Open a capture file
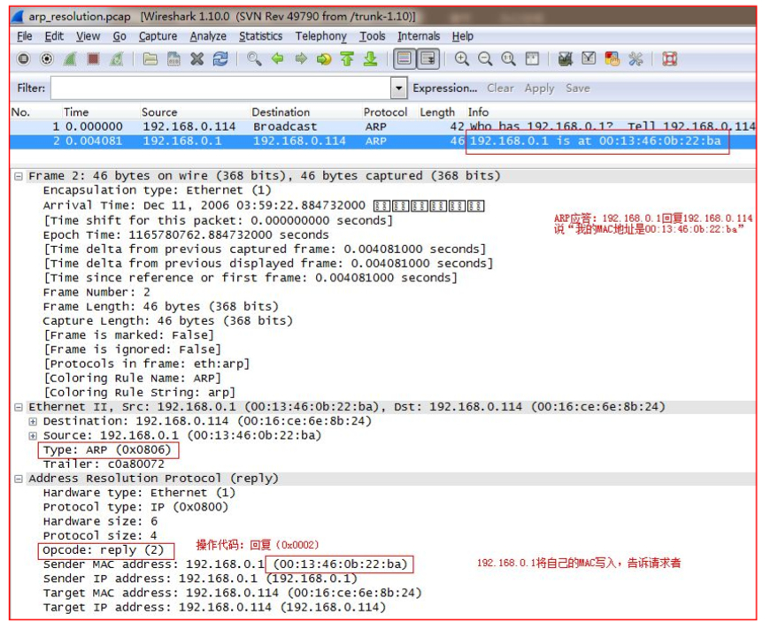Screen dimensions: 770x622 (150, 59)
